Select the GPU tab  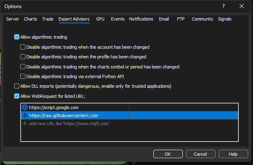coord(100,19)
